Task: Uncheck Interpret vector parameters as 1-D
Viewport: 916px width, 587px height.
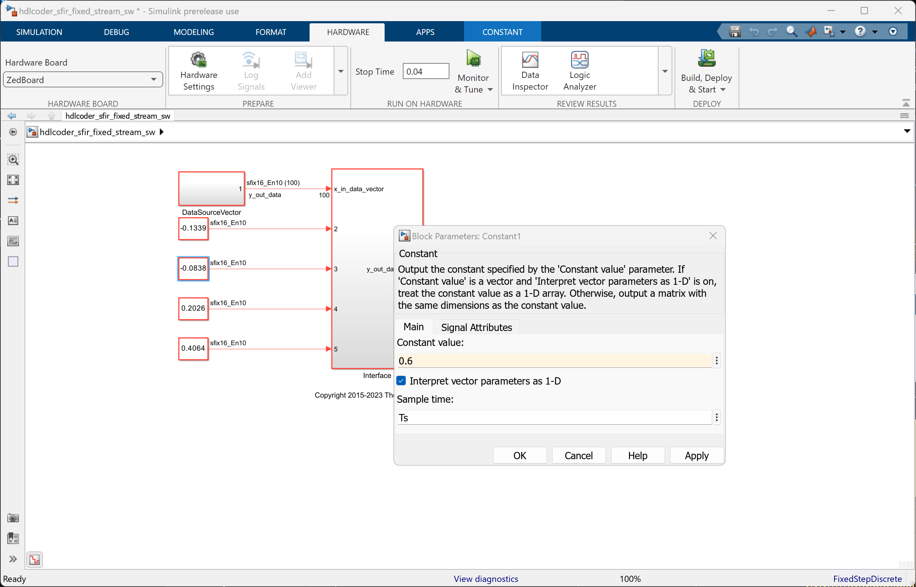Action: tap(401, 381)
